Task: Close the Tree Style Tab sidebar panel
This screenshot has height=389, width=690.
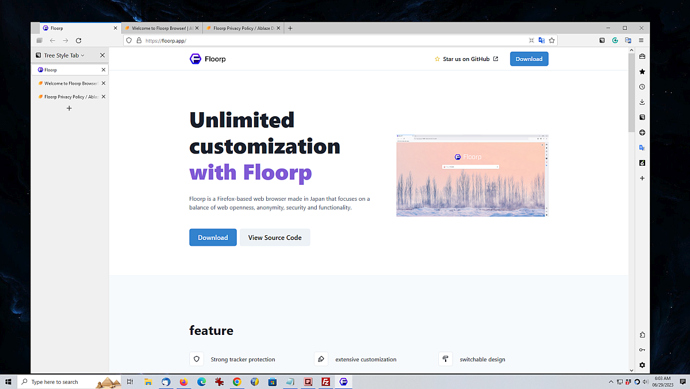Action: (102, 55)
